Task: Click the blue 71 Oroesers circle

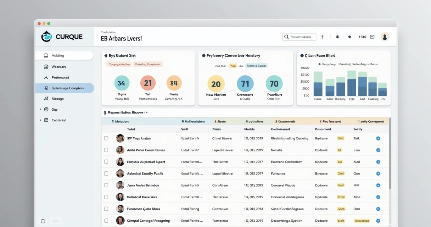Action: coord(245,84)
